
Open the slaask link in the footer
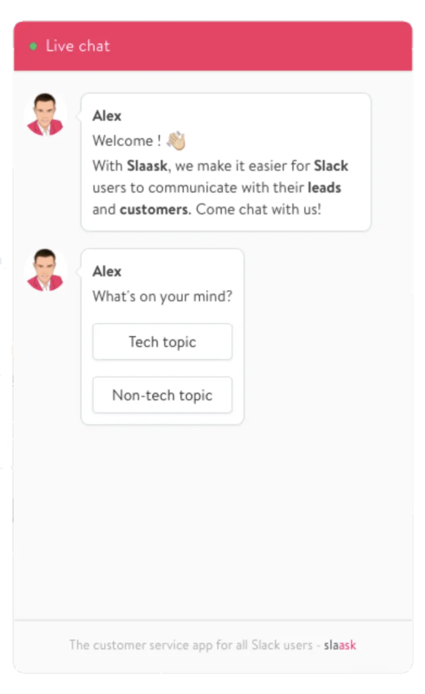click(340, 645)
